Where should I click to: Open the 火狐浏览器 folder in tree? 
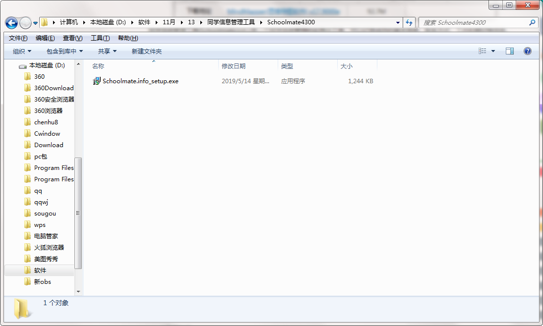coord(49,247)
